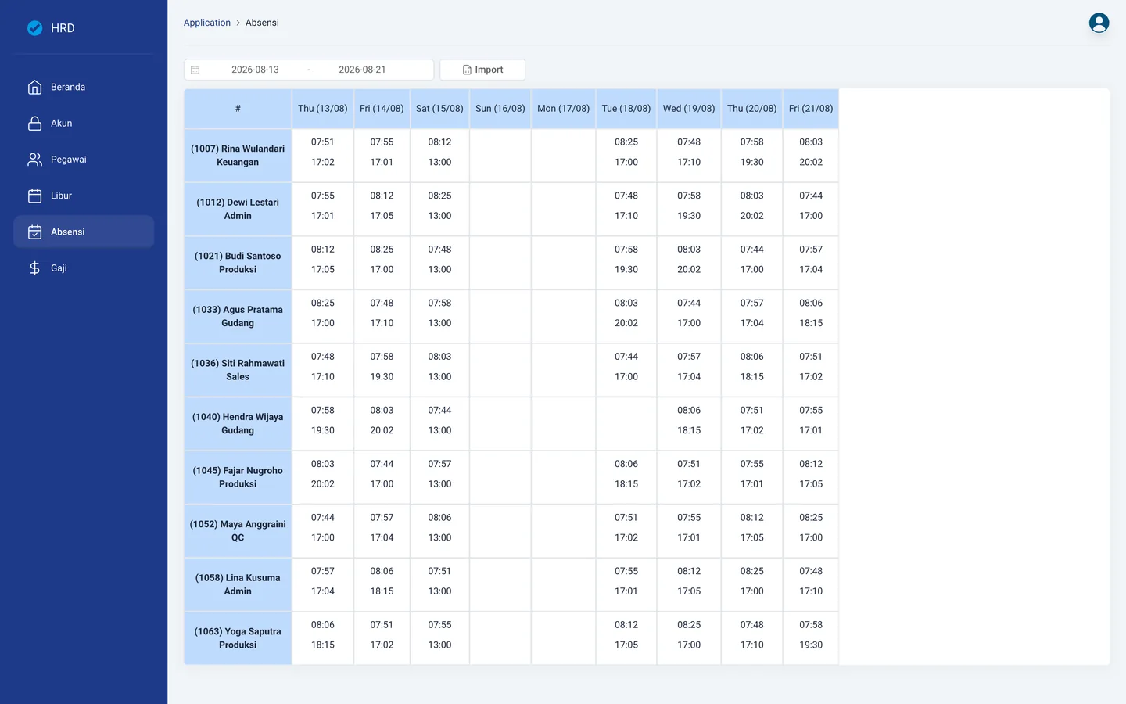Click the Import button
The image size is (1126, 704).
(482, 70)
